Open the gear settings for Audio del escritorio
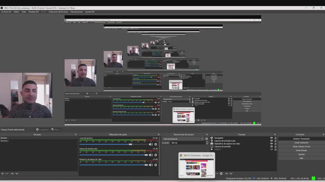Viewport: 325px width, 182px height. pyautogui.click(x=156, y=144)
